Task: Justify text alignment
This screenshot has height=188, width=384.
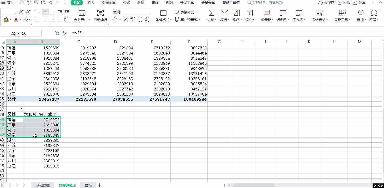Action: pos(60,20)
